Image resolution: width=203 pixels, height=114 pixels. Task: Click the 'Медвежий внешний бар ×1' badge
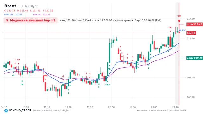(30, 20)
